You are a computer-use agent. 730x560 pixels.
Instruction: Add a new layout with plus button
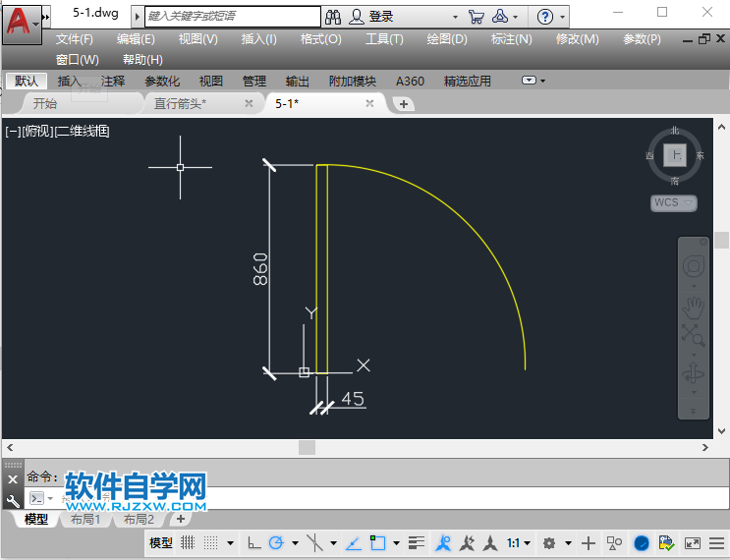click(x=181, y=519)
